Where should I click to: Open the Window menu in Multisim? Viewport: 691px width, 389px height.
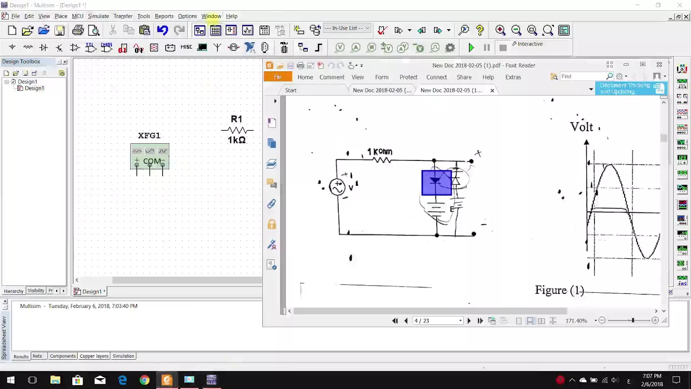point(211,16)
